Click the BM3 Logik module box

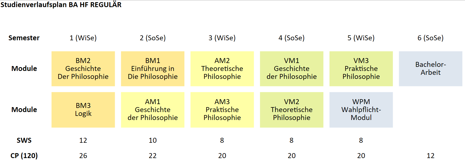point(83,110)
